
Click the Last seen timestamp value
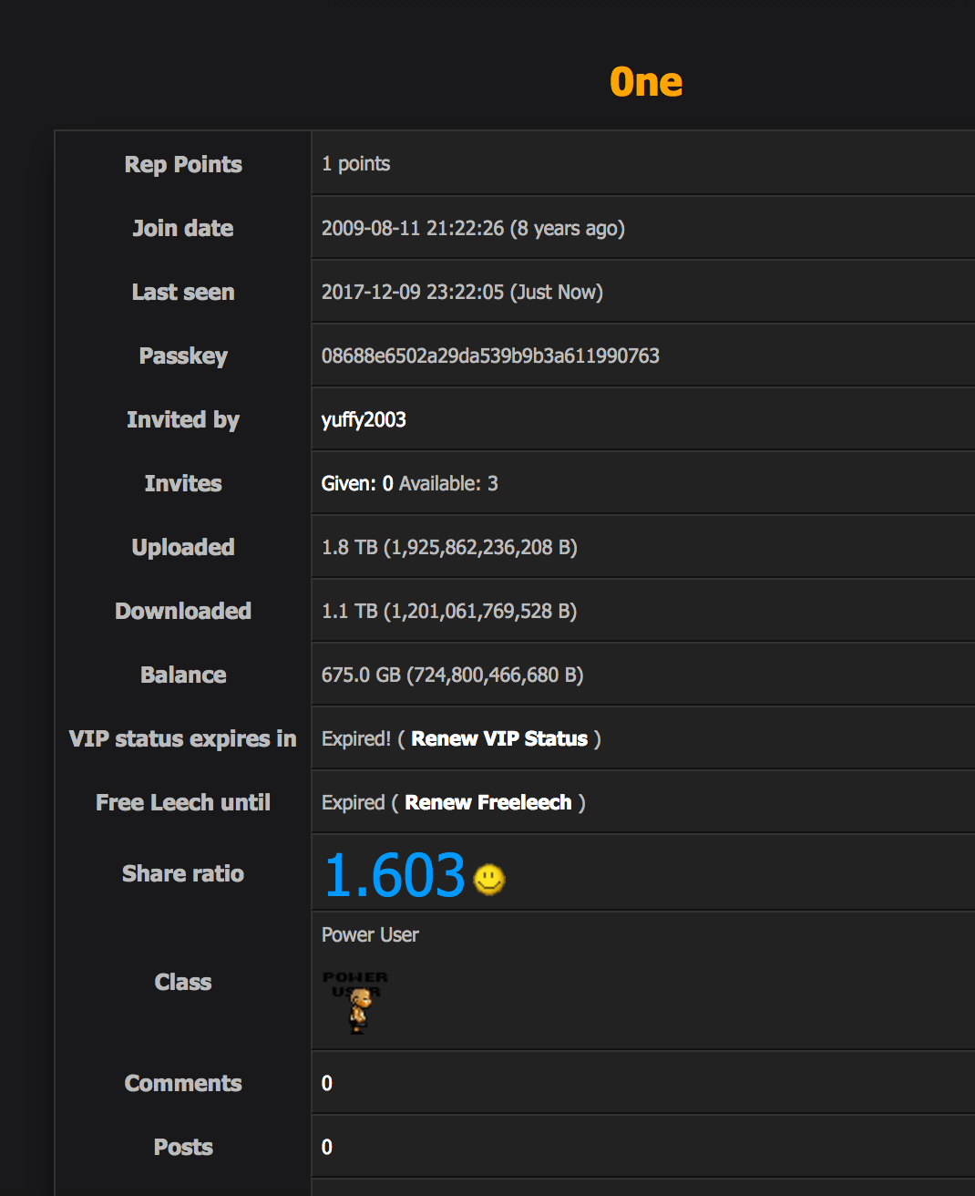[462, 292]
